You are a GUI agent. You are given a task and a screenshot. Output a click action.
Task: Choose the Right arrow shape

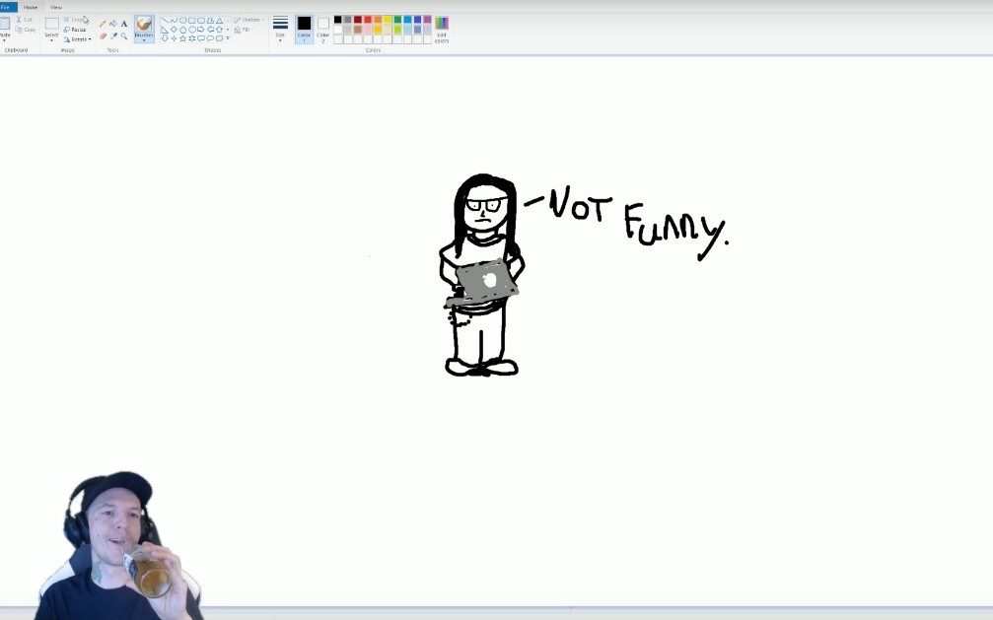pos(201,30)
